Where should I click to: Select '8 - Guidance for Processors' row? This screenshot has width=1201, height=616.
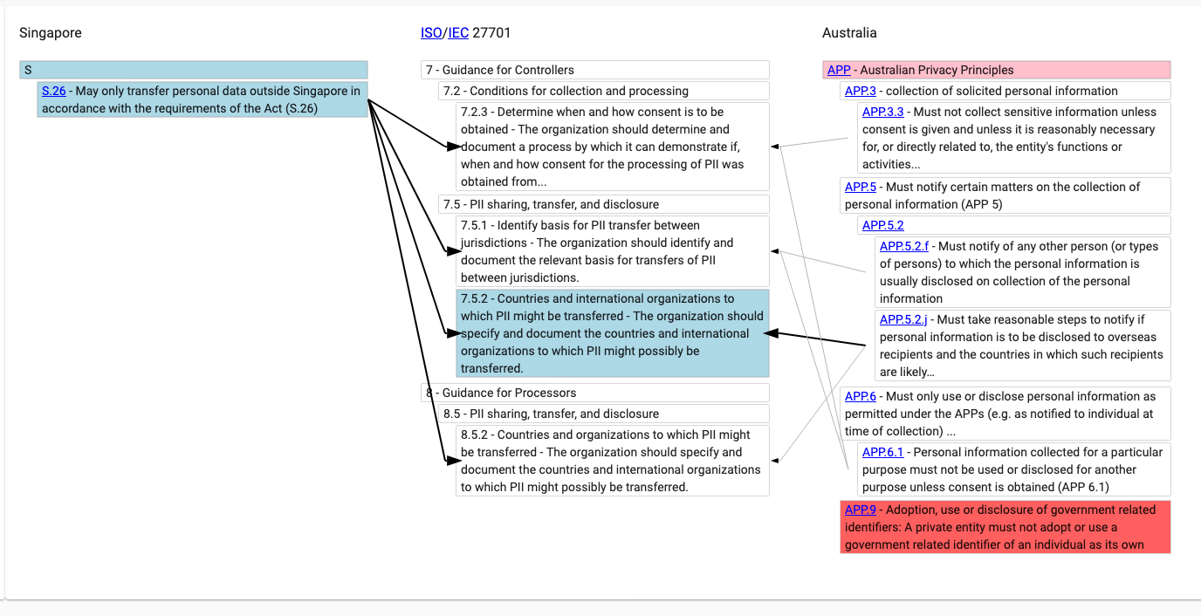click(x=595, y=393)
